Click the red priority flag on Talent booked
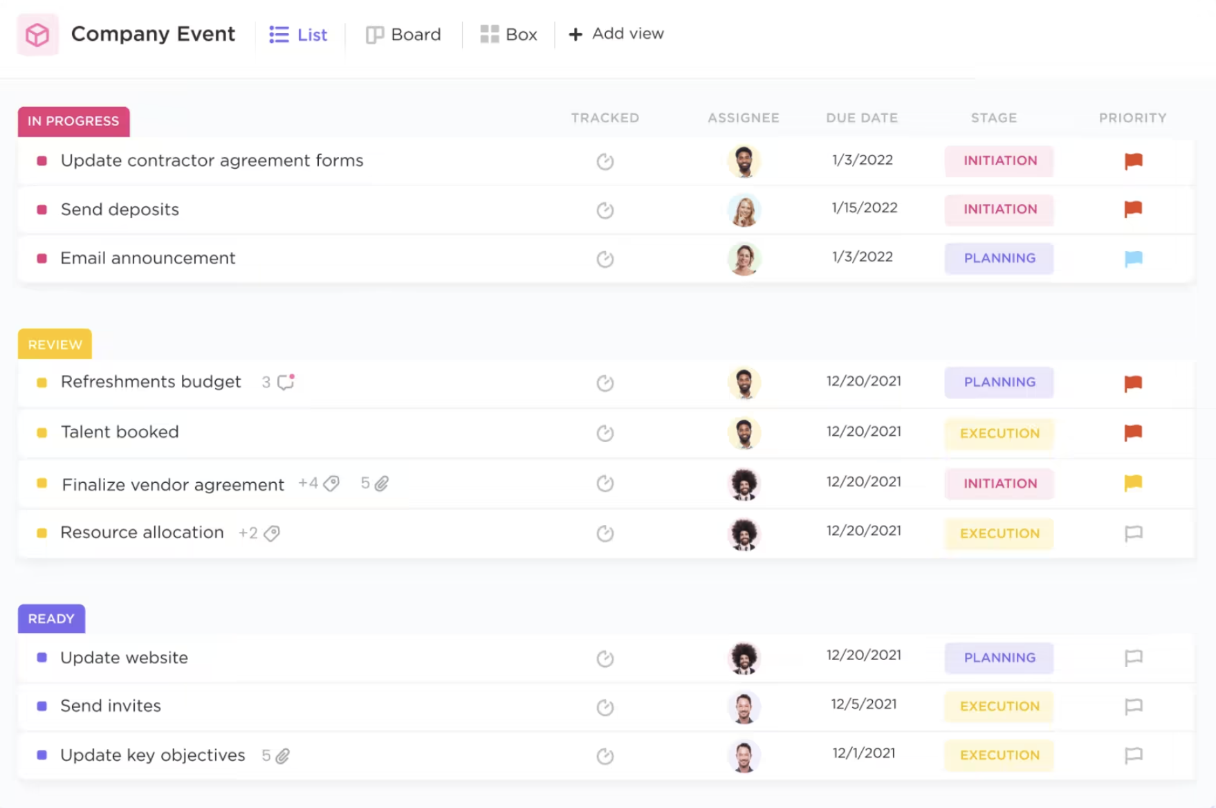 1132,432
